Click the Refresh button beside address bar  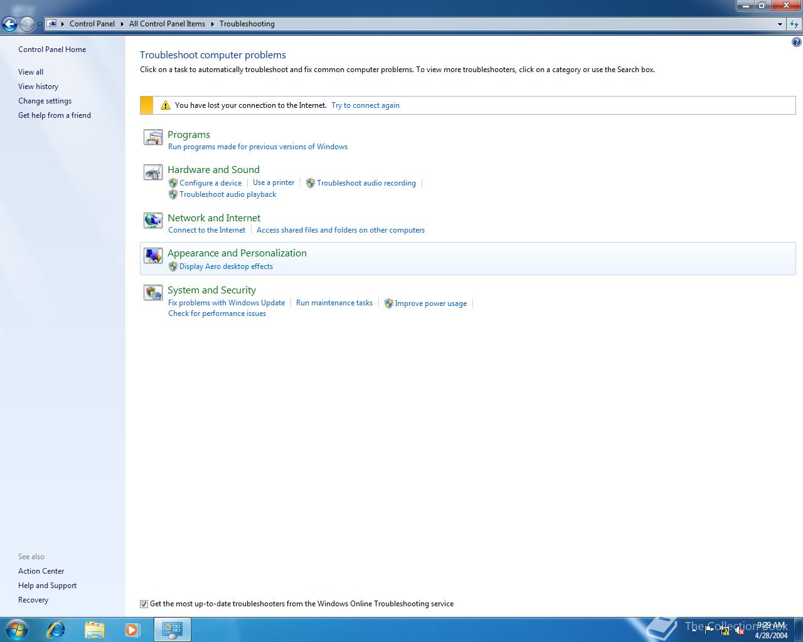(x=794, y=24)
